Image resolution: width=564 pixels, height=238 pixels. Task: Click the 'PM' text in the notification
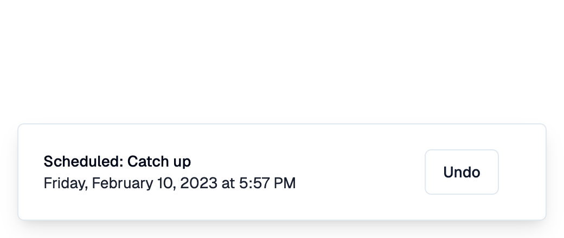tap(285, 183)
